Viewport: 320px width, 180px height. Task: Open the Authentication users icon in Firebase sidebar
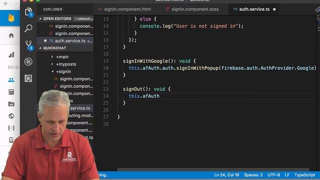[11, 80]
